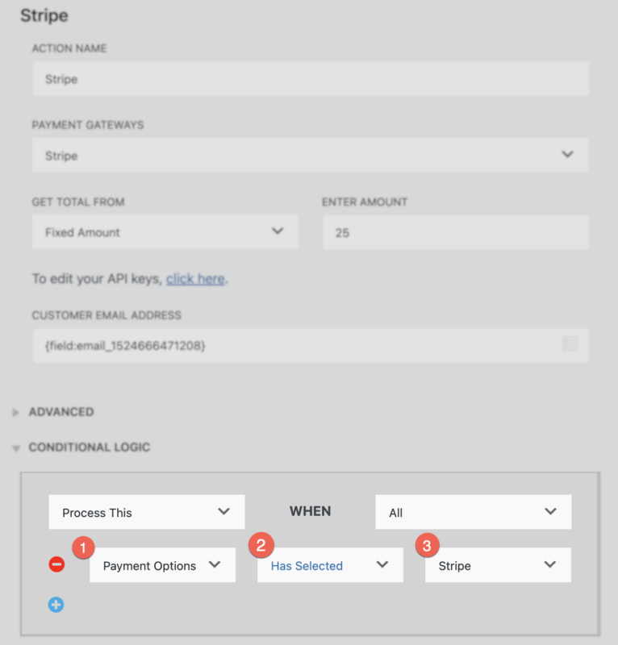Remove the condition row via red minus icon
Image resolution: width=618 pixels, height=645 pixels.
pos(56,564)
